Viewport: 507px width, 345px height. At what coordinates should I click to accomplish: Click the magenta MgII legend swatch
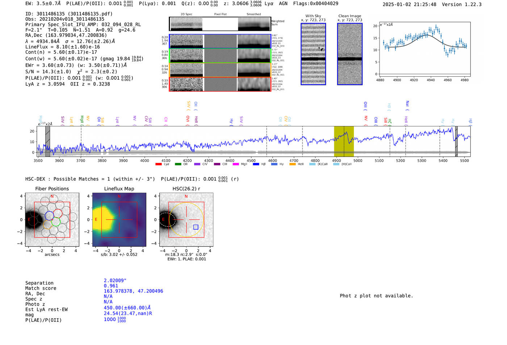(236, 164)
